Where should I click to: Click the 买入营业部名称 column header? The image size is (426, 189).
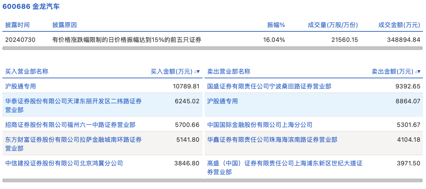[x=27, y=72]
